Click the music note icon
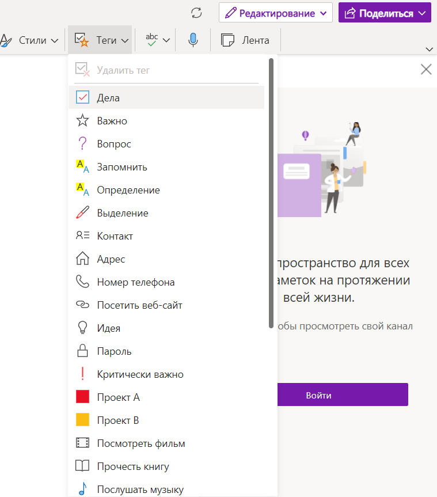Viewport: 437px width, 497px height. pos(82,489)
